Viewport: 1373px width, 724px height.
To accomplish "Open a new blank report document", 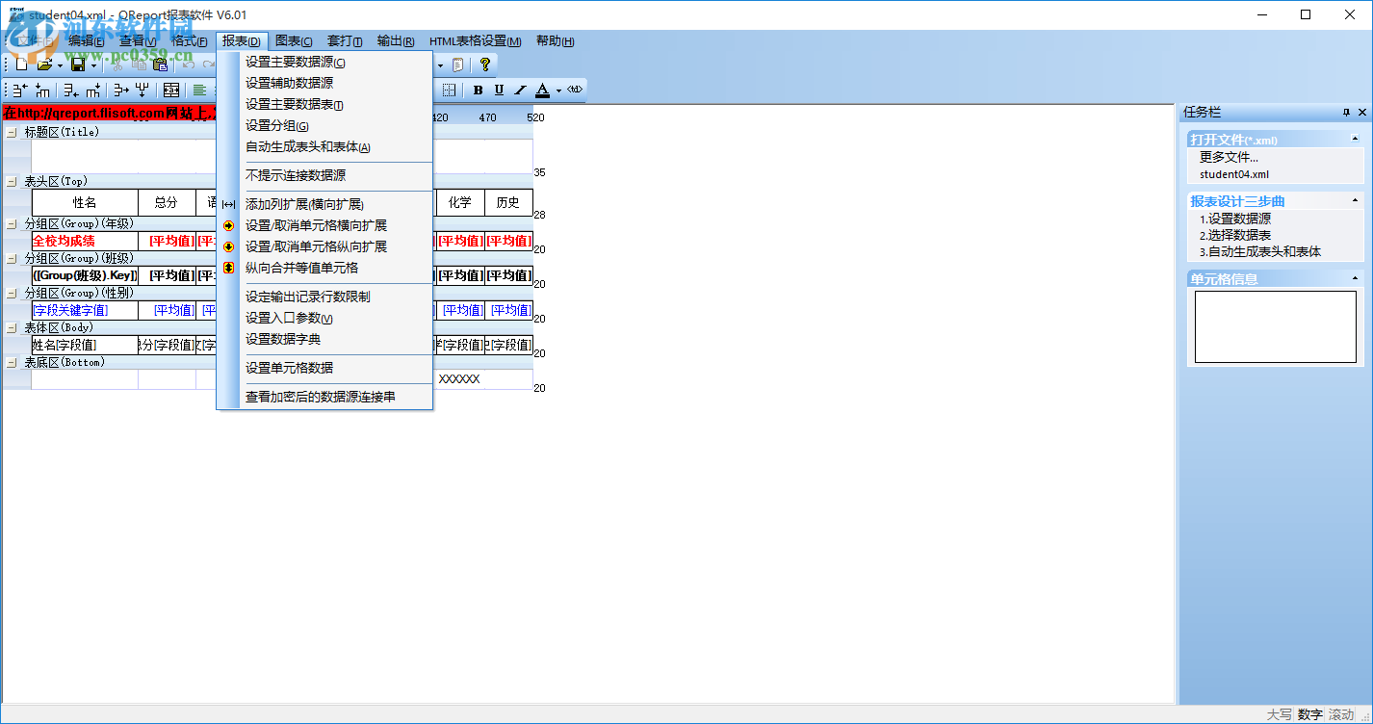I will pyautogui.click(x=19, y=64).
